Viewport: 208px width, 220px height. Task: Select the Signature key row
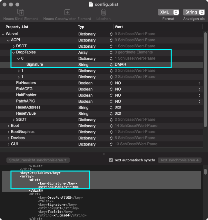tap(101, 64)
